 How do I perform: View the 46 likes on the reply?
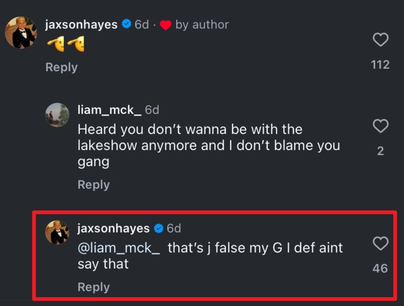(380, 268)
